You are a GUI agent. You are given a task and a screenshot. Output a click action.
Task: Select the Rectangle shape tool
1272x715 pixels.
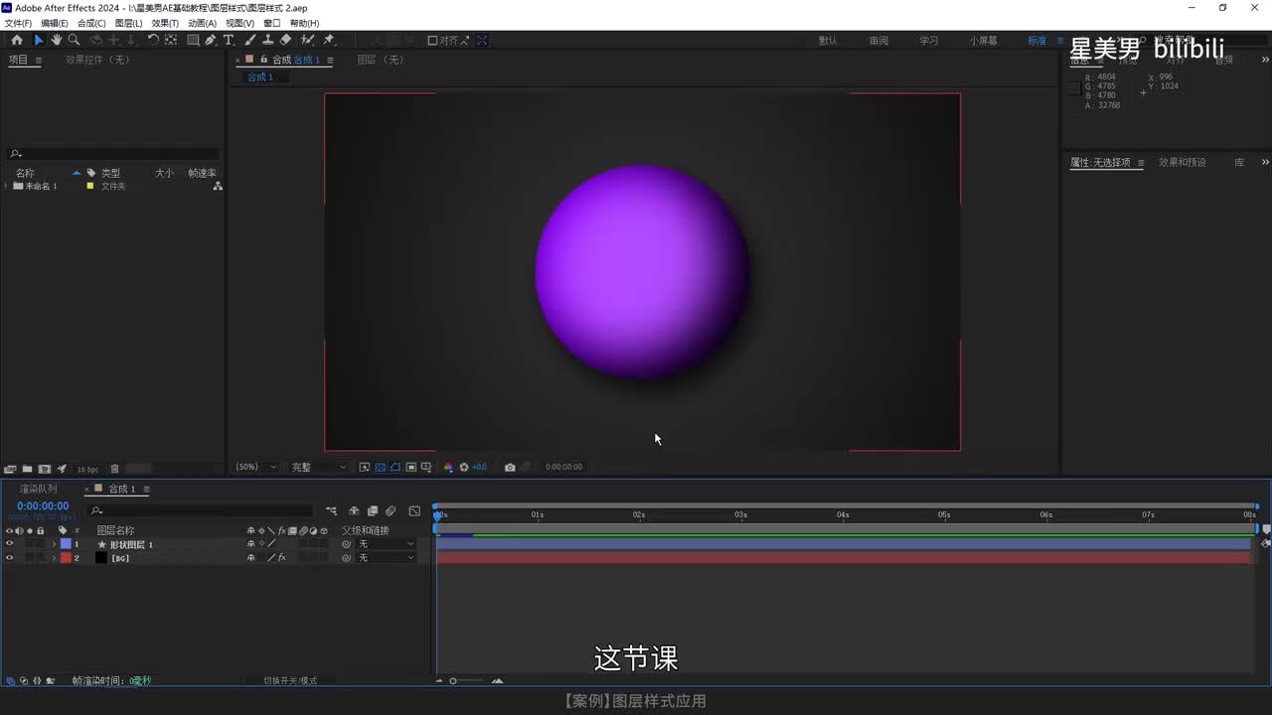pos(193,40)
